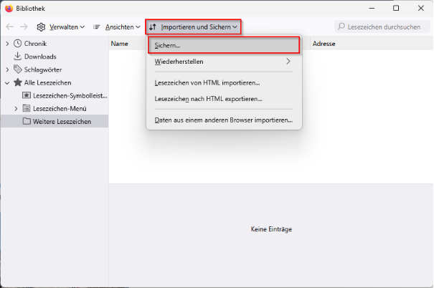Select Alle Lesezeichen in the sidebar

(47, 82)
